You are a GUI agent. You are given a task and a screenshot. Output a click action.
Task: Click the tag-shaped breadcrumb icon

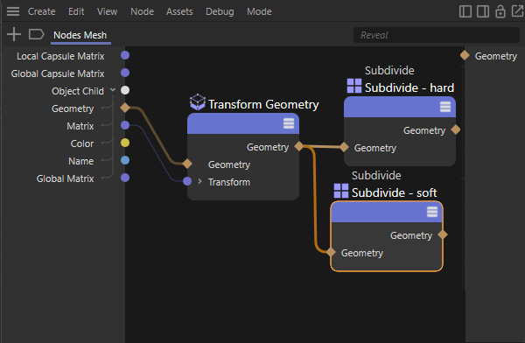pyautogui.click(x=36, y=34)
